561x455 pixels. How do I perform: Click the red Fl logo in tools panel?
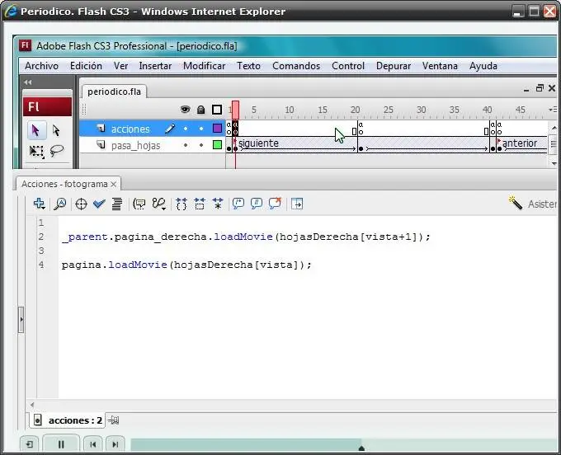[x=47, y=106]
